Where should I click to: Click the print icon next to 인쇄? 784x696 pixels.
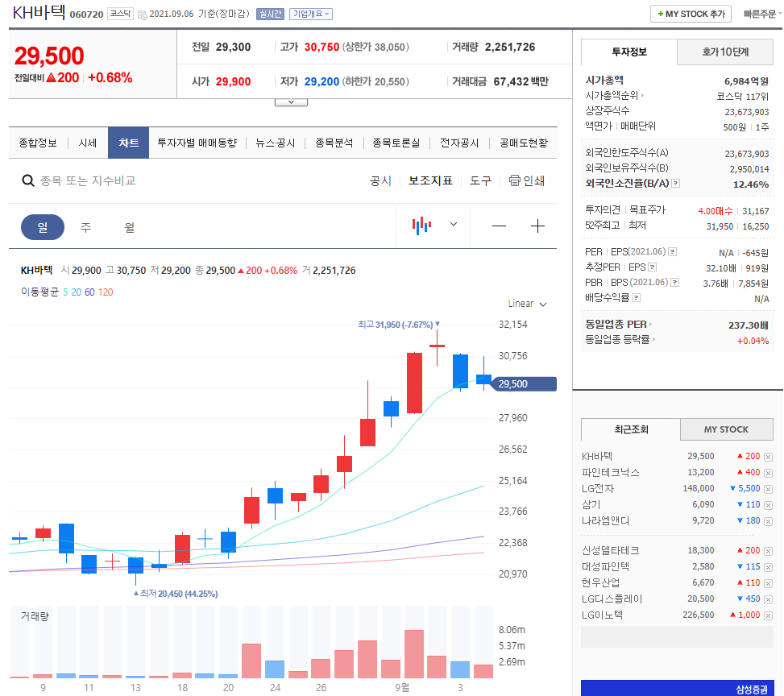click(515, 180)
